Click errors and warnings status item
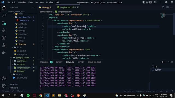Screen dimensions: 175x98 [21, 91]
